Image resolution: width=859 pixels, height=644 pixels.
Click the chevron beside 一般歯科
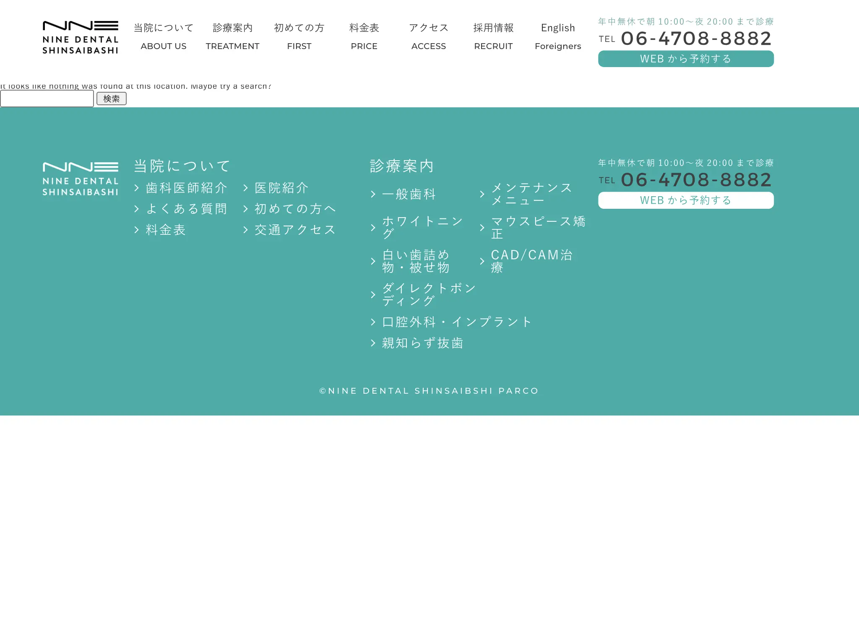click(373, 194)
